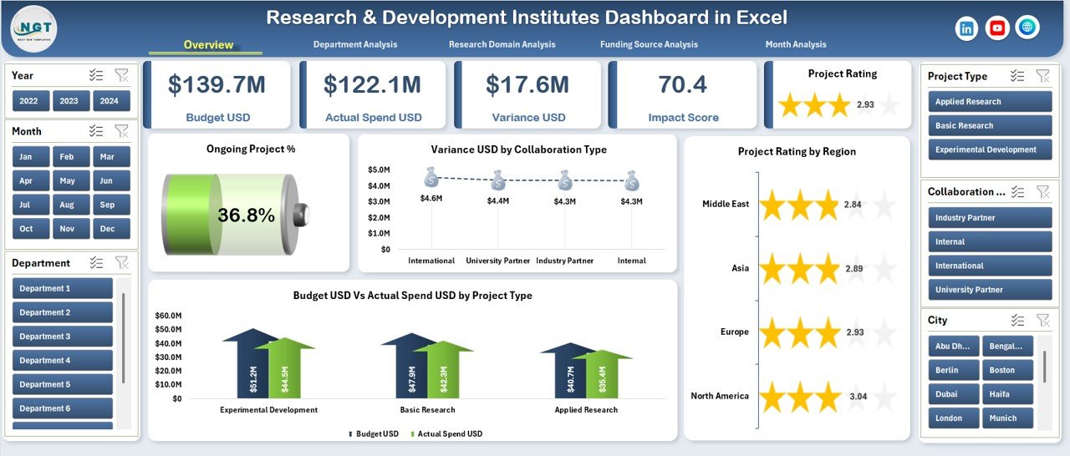1070x456 pixels.
Task: Open the LinkedIn icon in header
Action: (967, 28)
